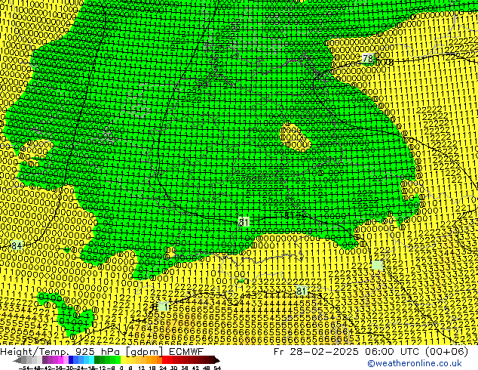Screen dimensions: 478x370
Task: Click the small yellow warm patch inside the green area
Action: [x=294, y=136]
